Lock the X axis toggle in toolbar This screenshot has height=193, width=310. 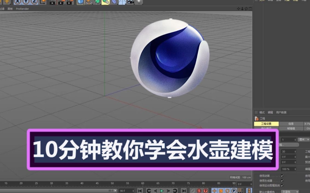(17, 2)
